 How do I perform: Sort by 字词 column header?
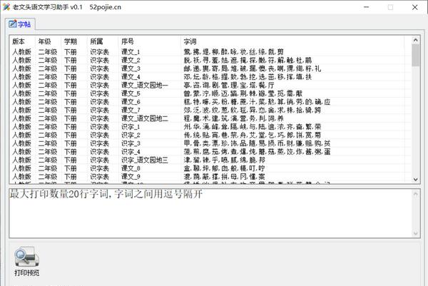[x=292, y=41]
